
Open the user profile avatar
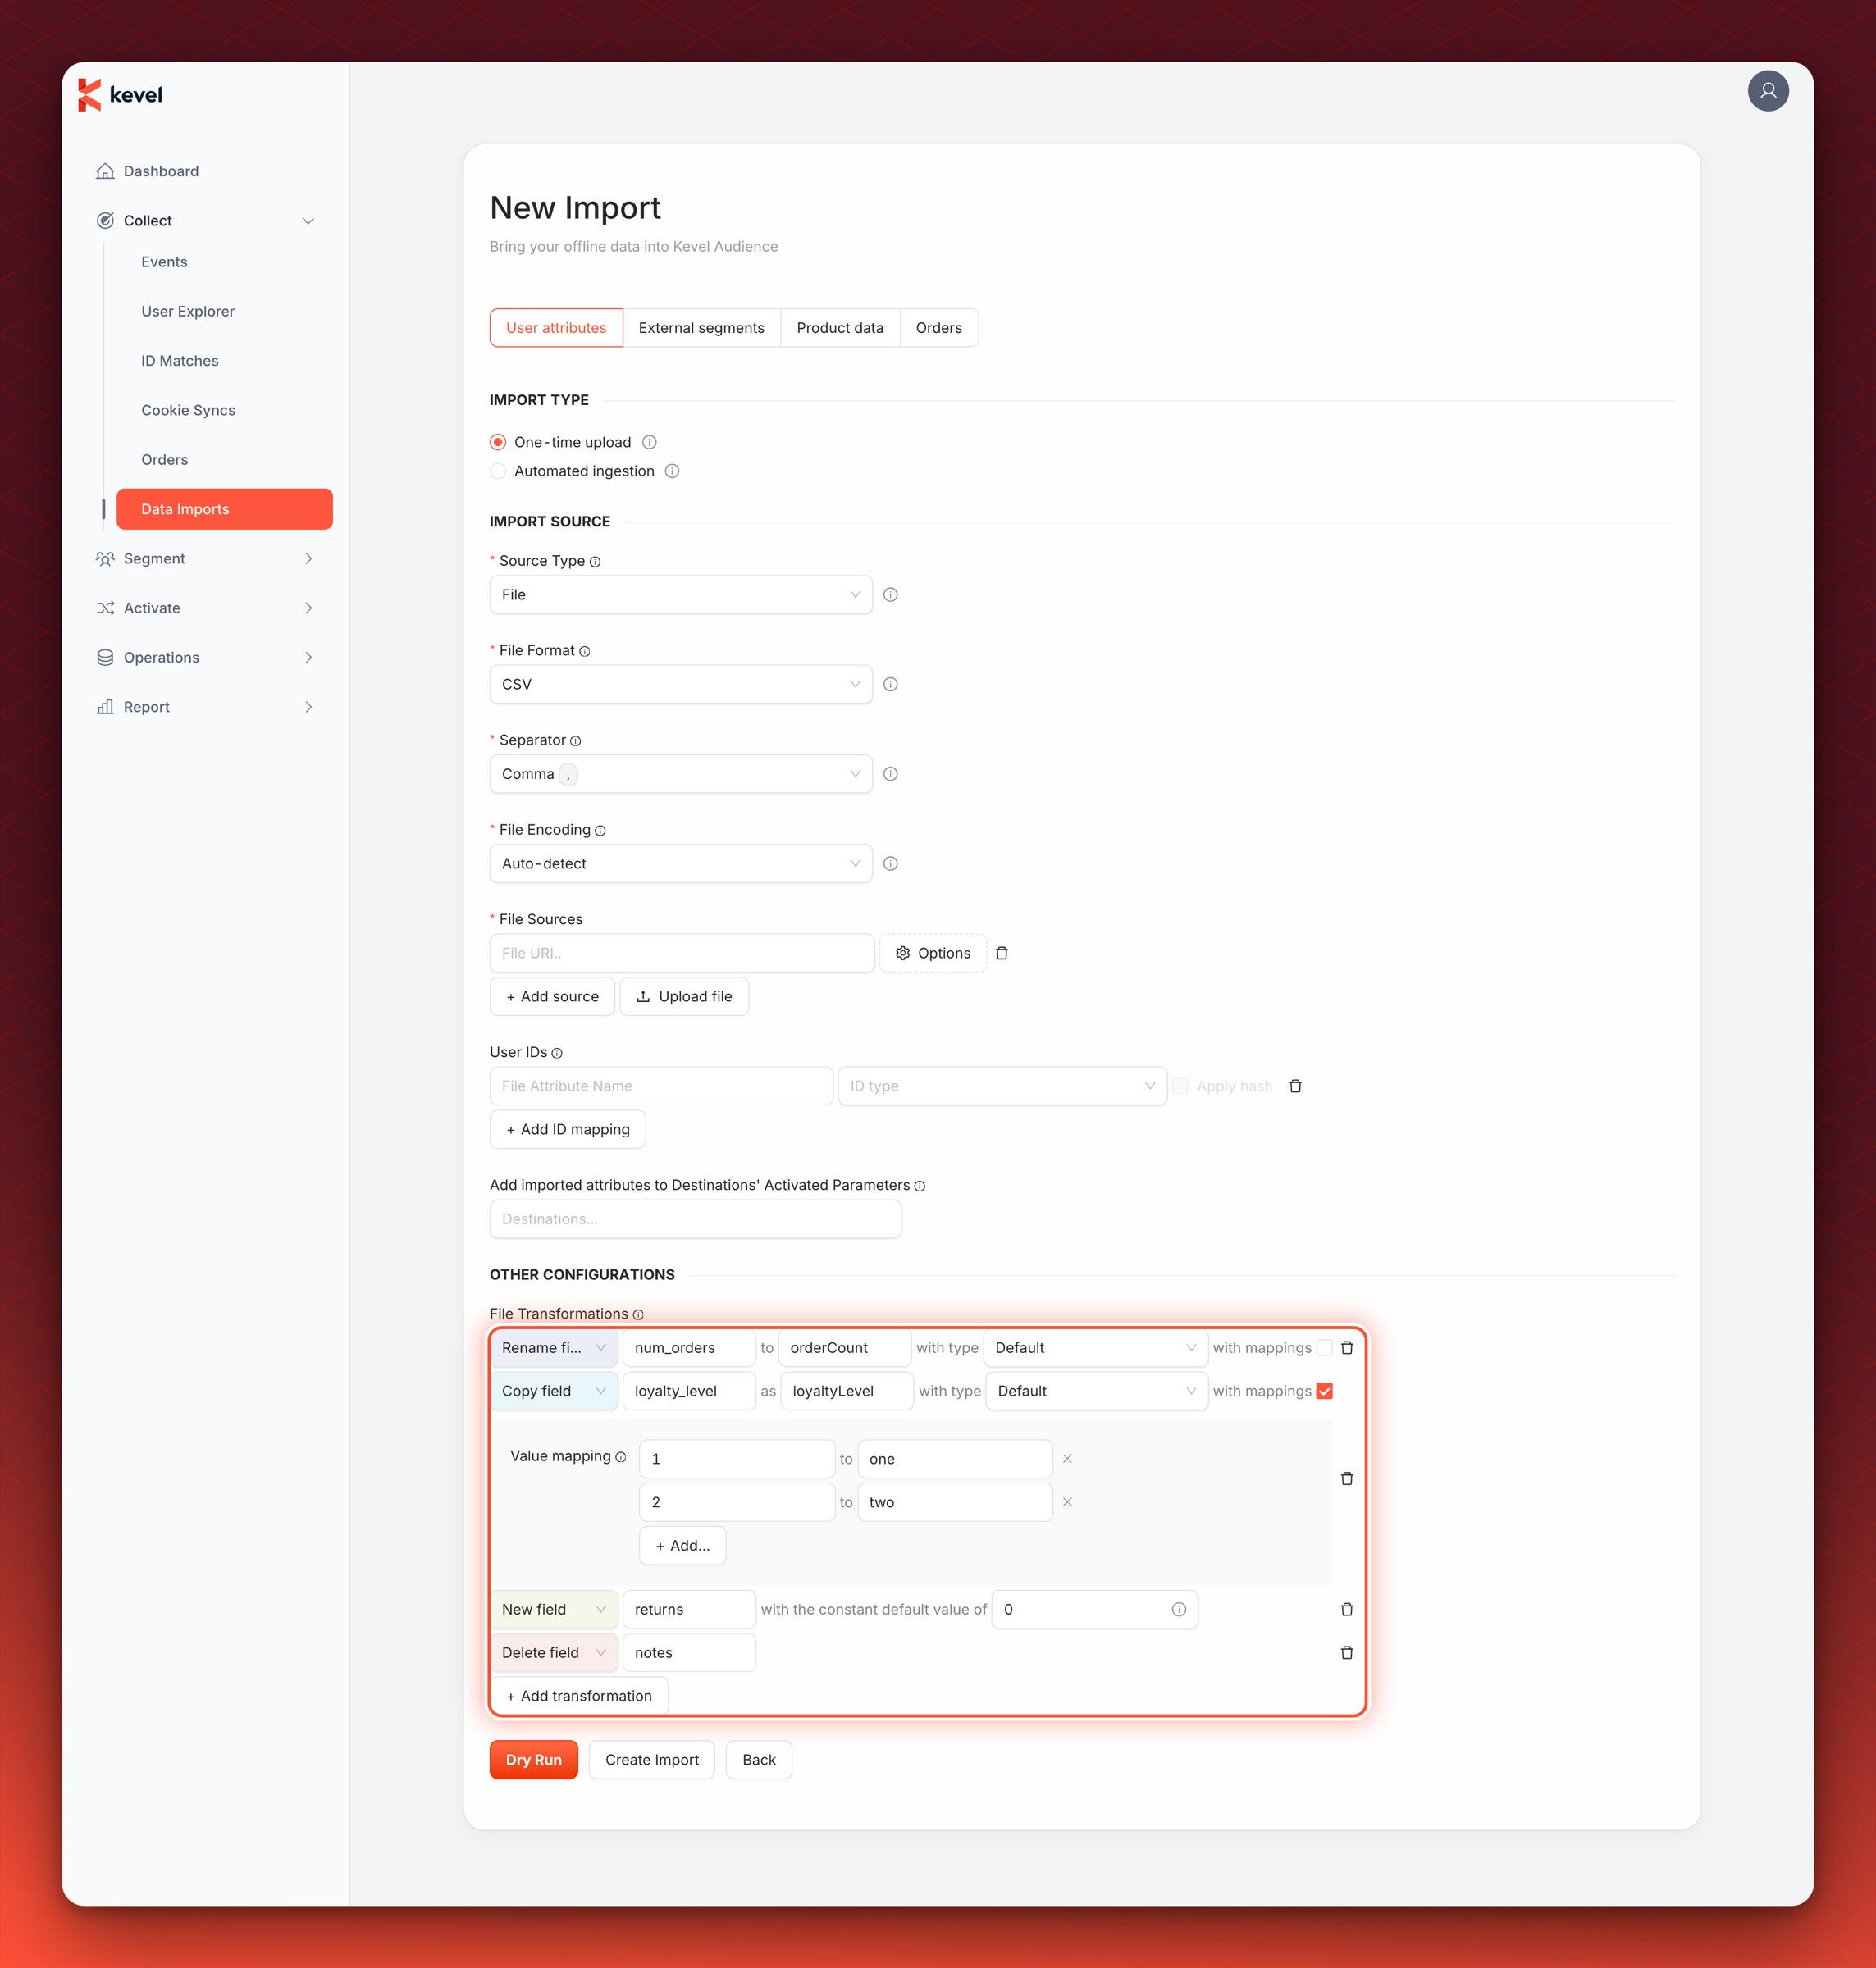[x=1767, y=91]
